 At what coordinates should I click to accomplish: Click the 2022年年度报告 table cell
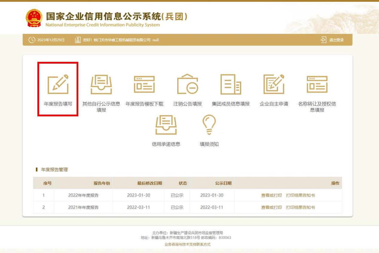point(83,195)
